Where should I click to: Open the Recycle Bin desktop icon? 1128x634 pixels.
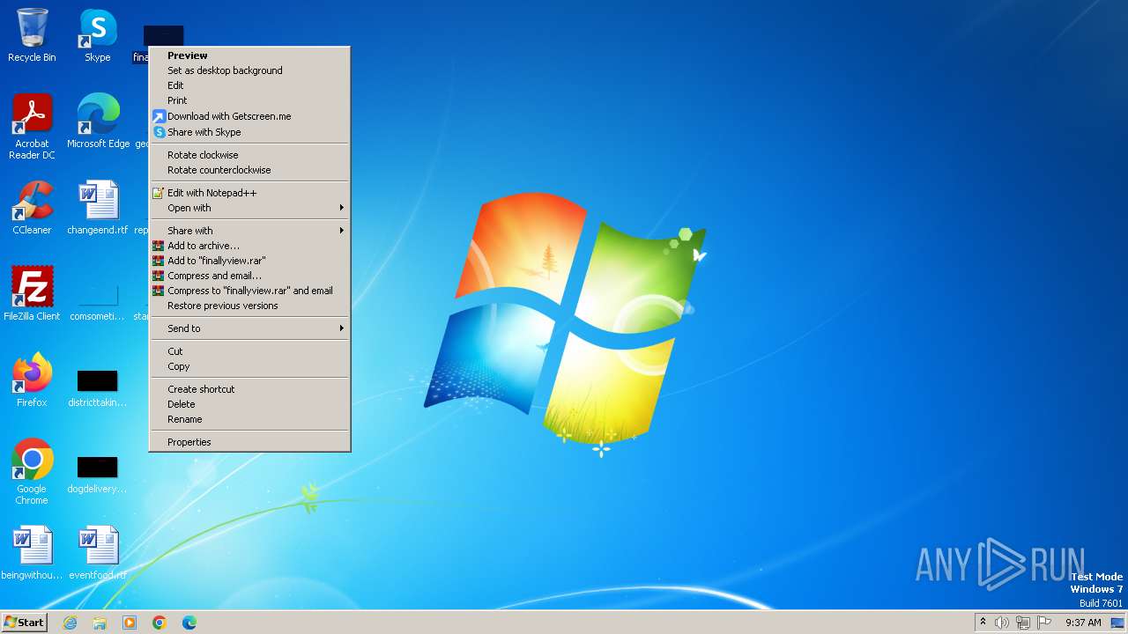point(32,36)
